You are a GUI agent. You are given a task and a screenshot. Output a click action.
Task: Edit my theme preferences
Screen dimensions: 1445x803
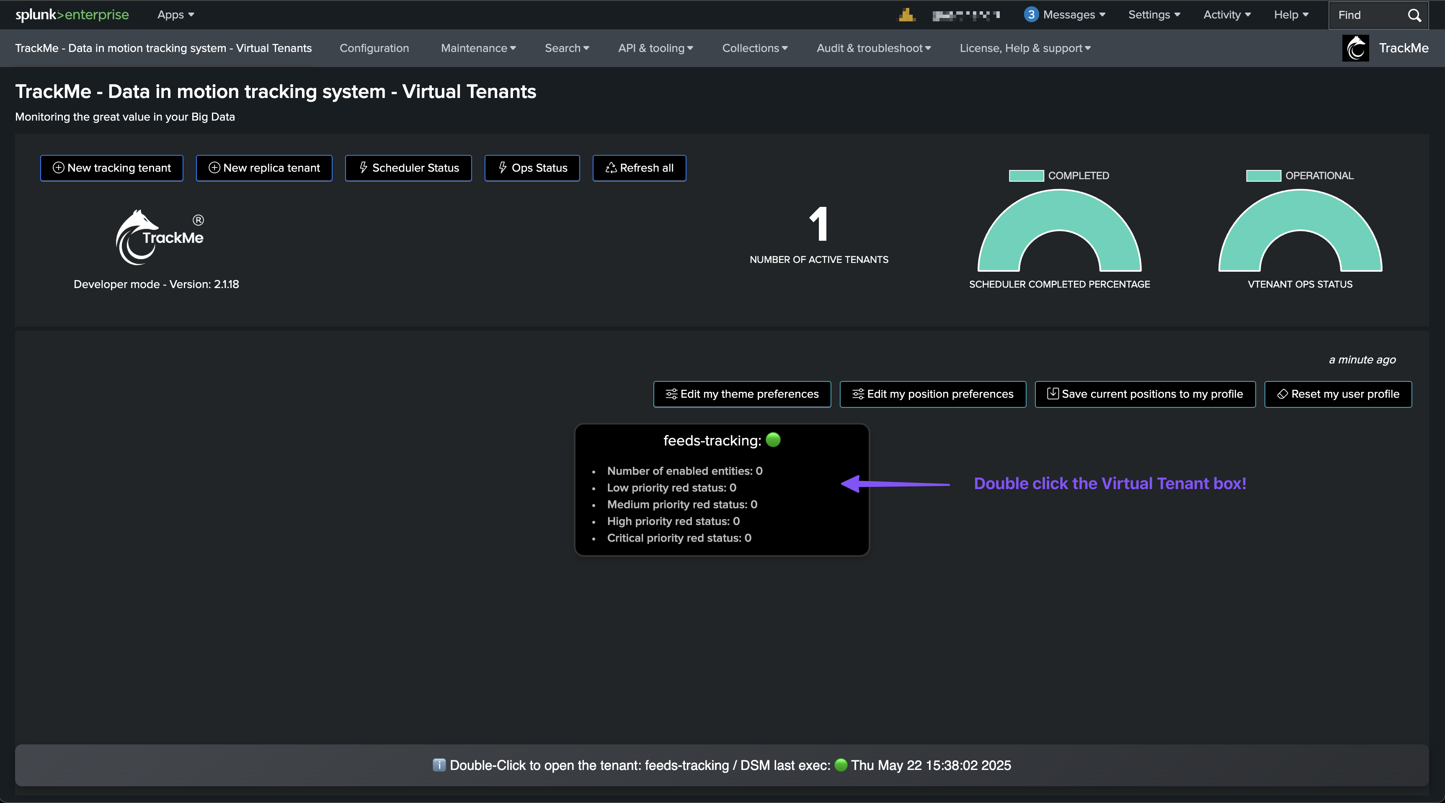742,394
